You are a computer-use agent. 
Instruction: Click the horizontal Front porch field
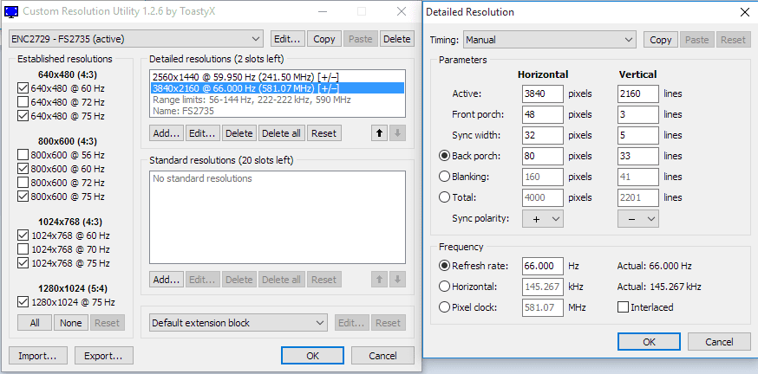(x=543, y=114)
